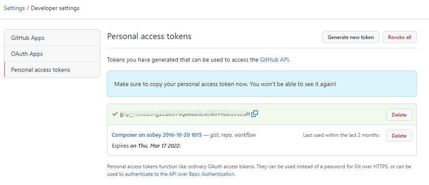Open the GitHub Apps section

[28, 38]
